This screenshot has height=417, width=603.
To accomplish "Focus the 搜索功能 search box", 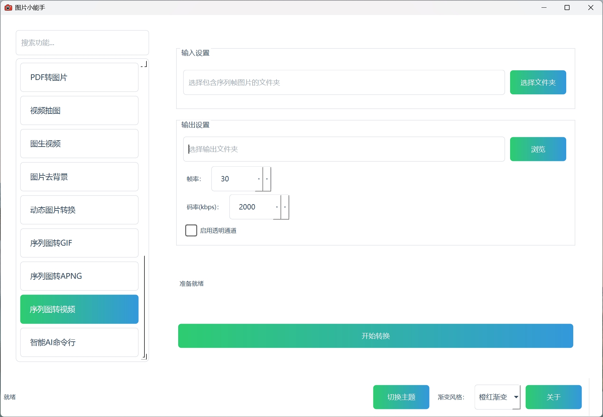I will click(82, 43).
